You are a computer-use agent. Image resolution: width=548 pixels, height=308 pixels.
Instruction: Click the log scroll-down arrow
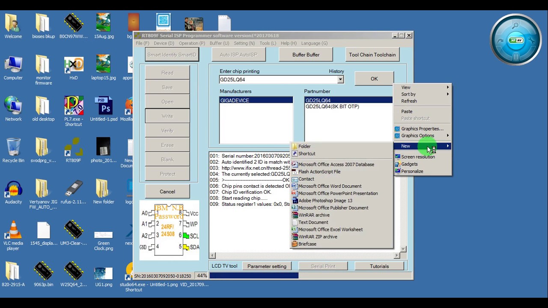(x=403, y=249)
